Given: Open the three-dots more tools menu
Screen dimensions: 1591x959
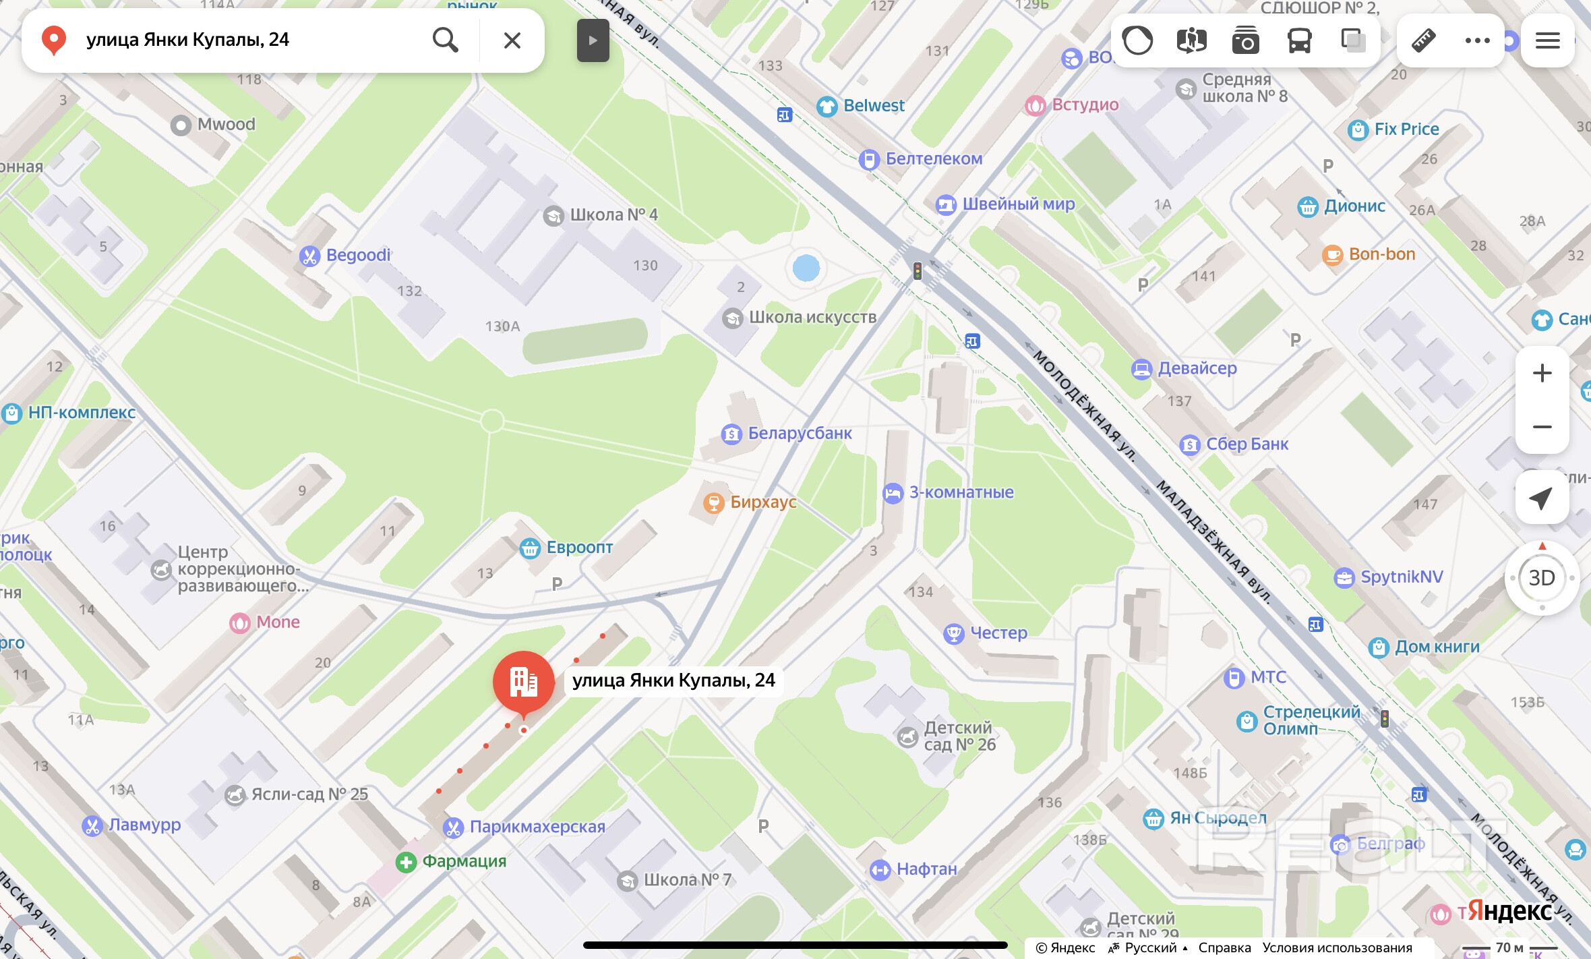Looking at the screenshot, I should (1477, 40).
